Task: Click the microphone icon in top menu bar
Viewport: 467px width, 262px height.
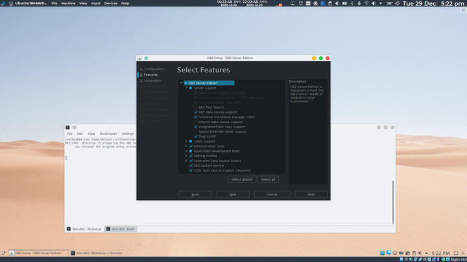Action: pos(359,3)
